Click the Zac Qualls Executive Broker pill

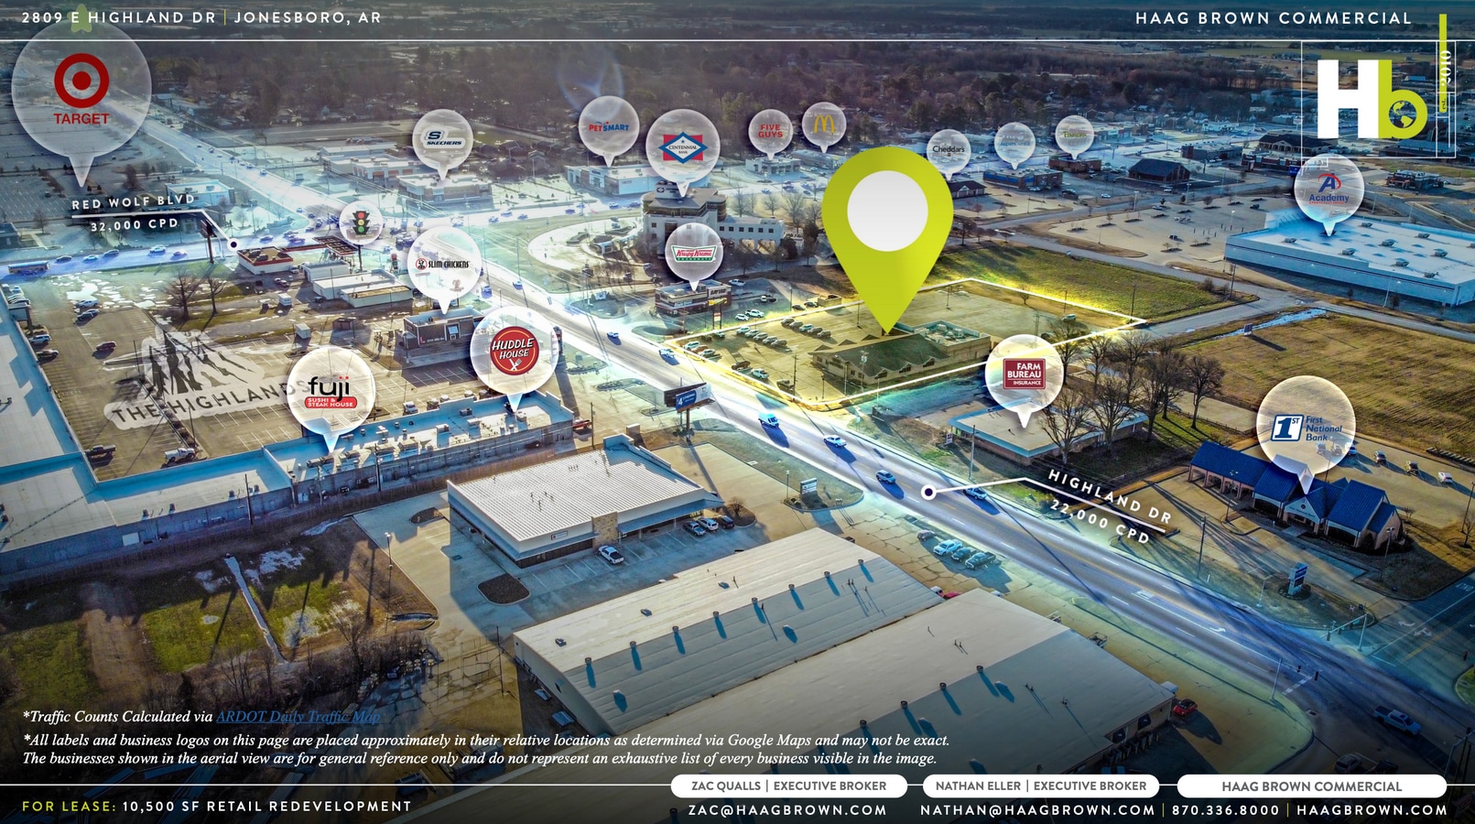[788, 786]
